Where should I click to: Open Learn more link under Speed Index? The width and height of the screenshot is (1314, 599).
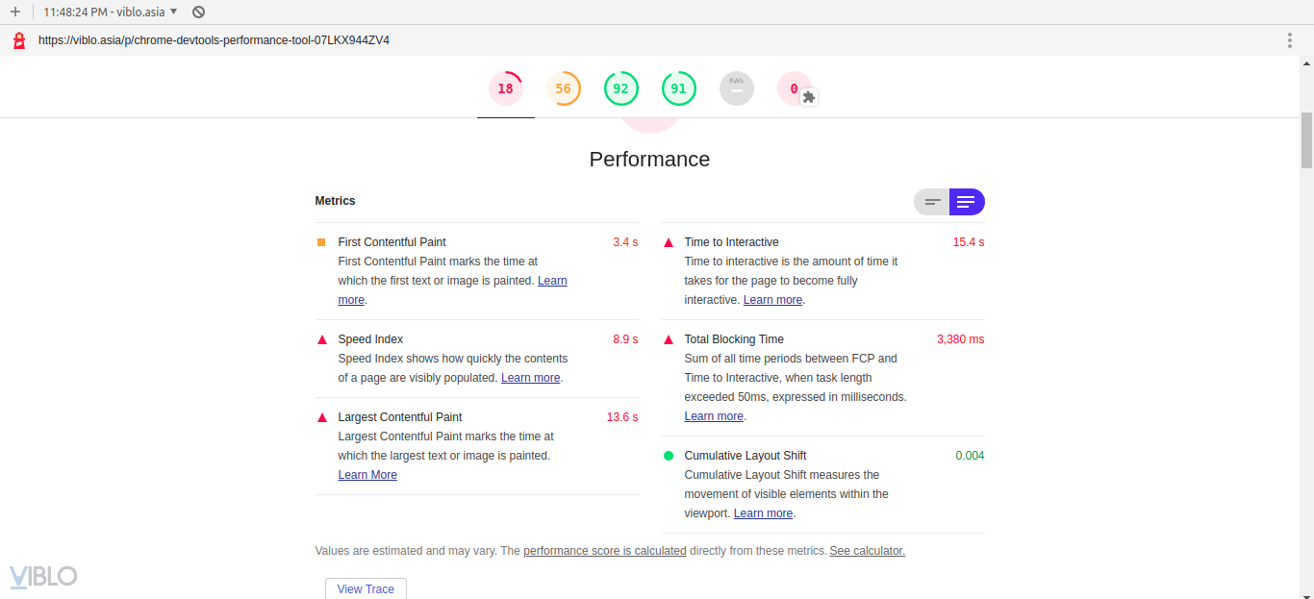coord(530,378)
